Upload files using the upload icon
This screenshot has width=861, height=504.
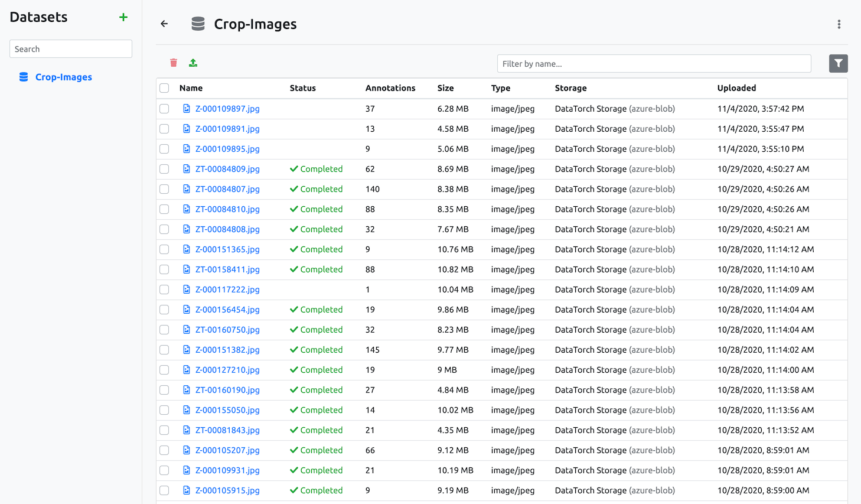point(193,62)
